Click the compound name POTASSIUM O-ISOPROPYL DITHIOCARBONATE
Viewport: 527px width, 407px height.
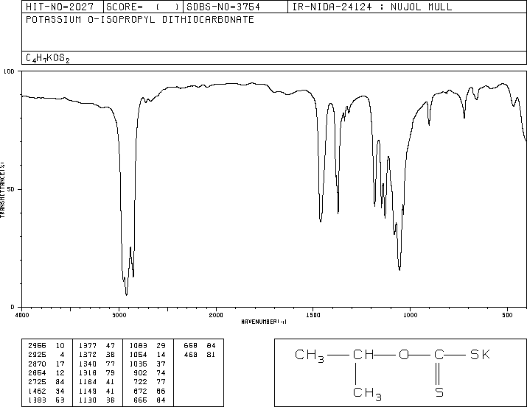(x=140, y=19)
